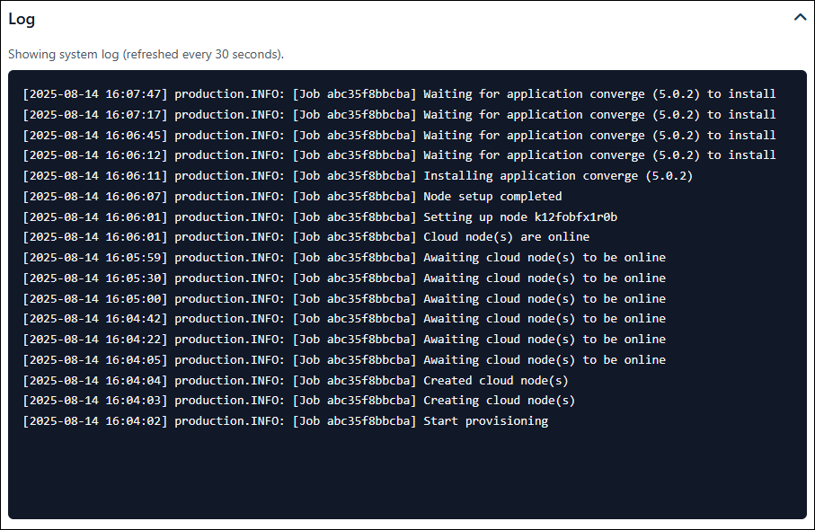Select the Awaiting cloud node line at 16:04:42
Screen dimensions: 815x530
[x=344, y=319]
